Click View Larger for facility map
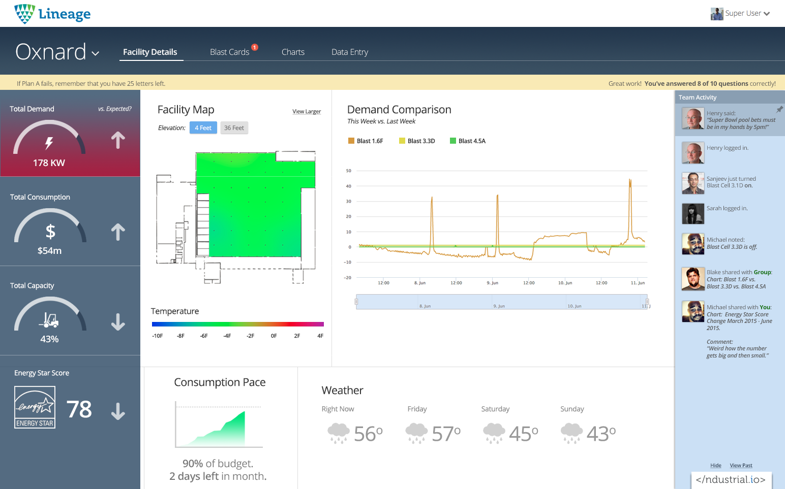Screen dimensions: 785x489 coord(307,112)
